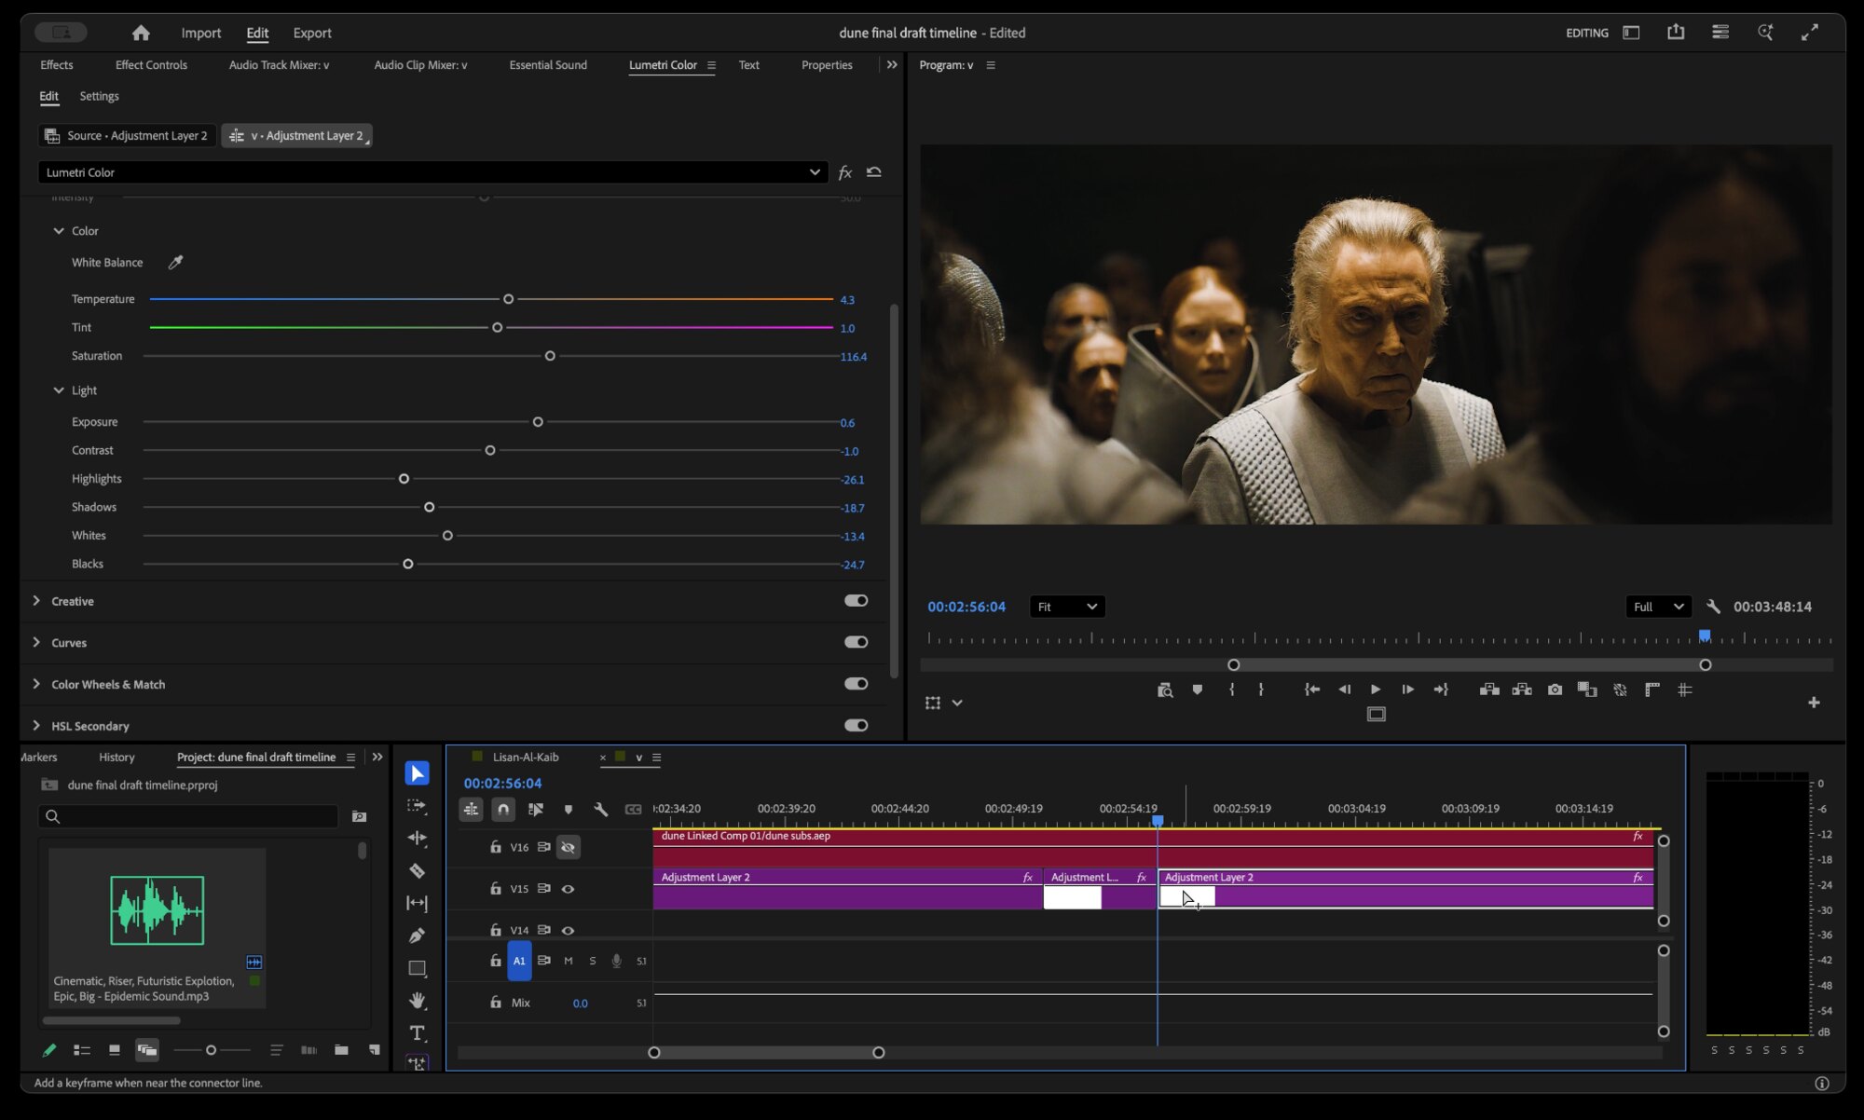Expand the HSL Secondary section

click(x=36, y=726)
